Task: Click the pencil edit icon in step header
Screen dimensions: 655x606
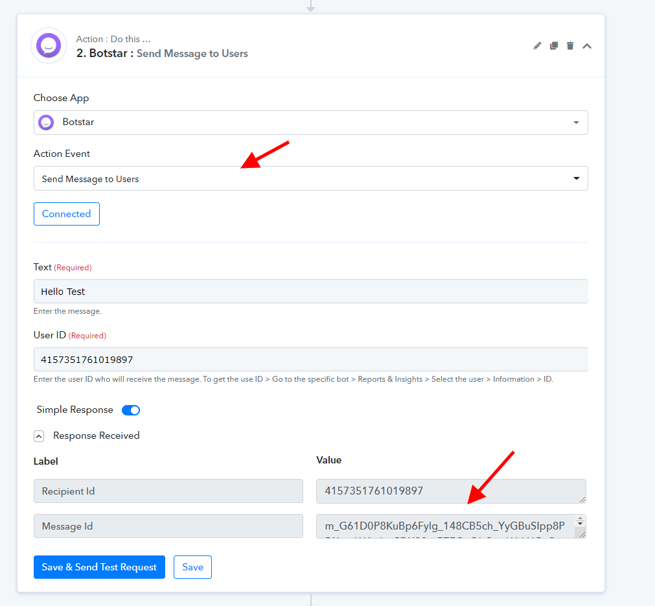Action: coord(537,46)
